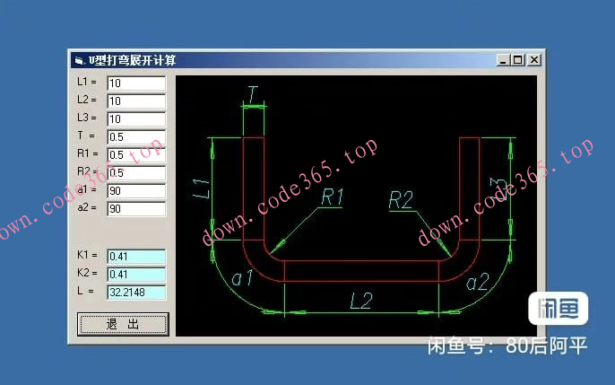Click the R1 label in the diagram
615x385 pixels.
[x=333, y=197]
